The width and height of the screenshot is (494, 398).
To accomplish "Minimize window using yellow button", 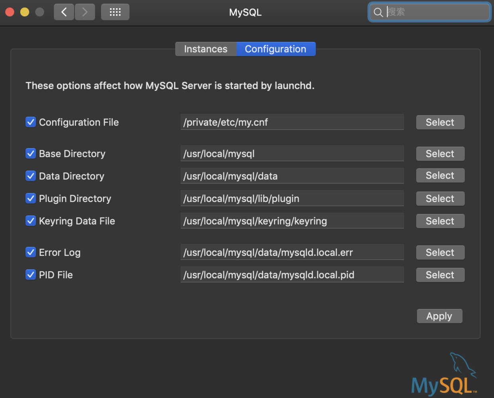I will coord(25,12).
